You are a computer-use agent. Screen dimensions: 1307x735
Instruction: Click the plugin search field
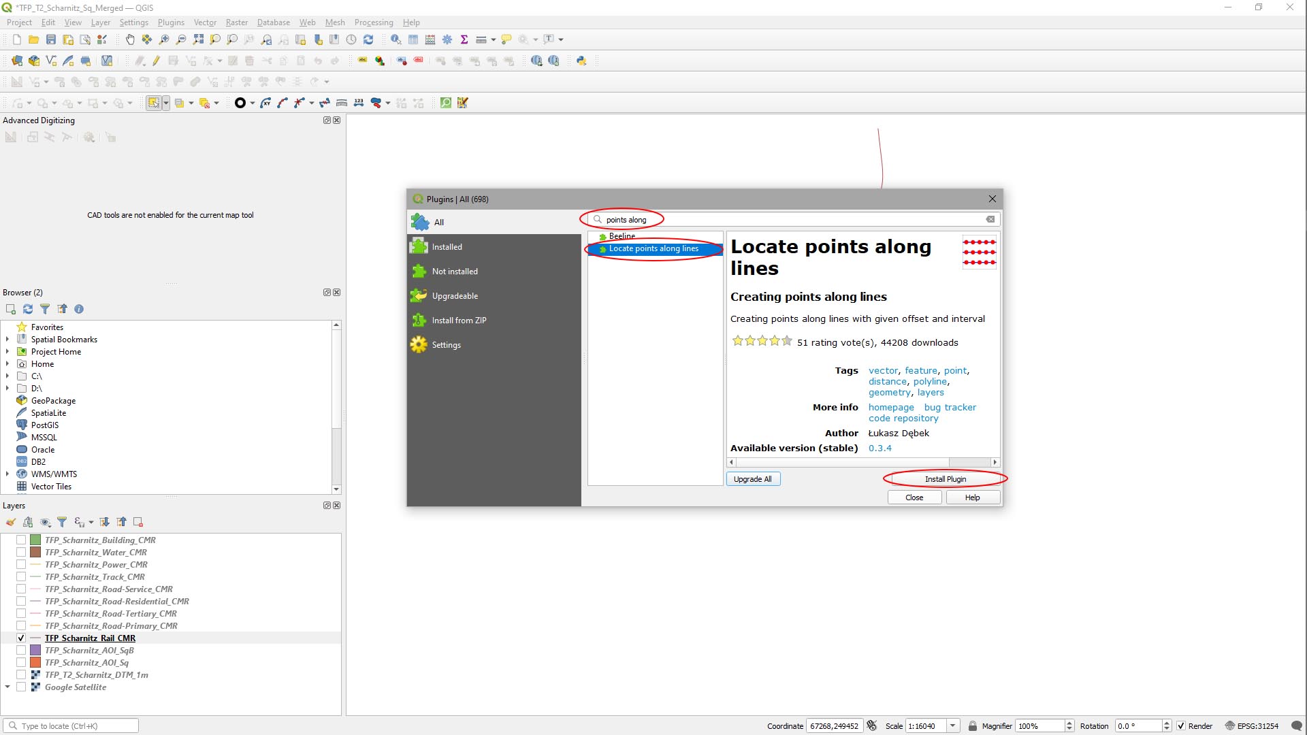point(793,219)
